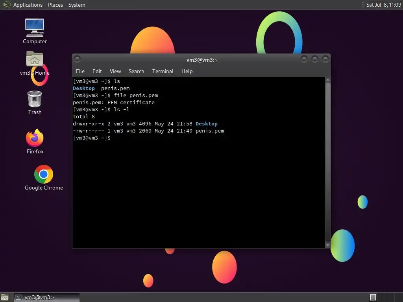
Task: Select the Trash desktop icon
Action: (x=35, y=103)
